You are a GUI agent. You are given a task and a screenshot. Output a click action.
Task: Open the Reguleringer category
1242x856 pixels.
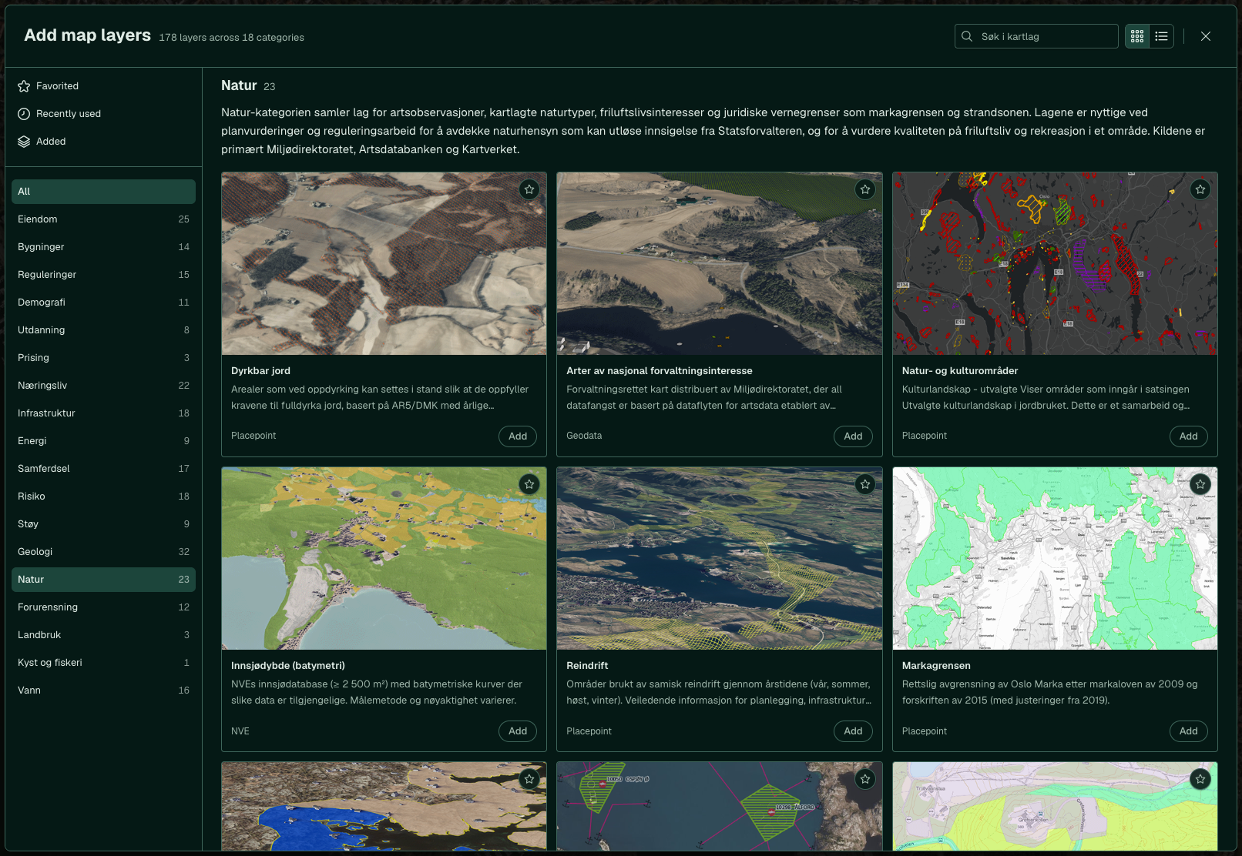click(x=103, y=275)
